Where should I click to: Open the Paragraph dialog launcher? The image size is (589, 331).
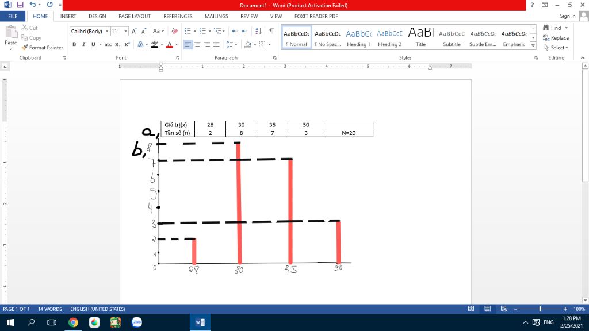point(274,58)
